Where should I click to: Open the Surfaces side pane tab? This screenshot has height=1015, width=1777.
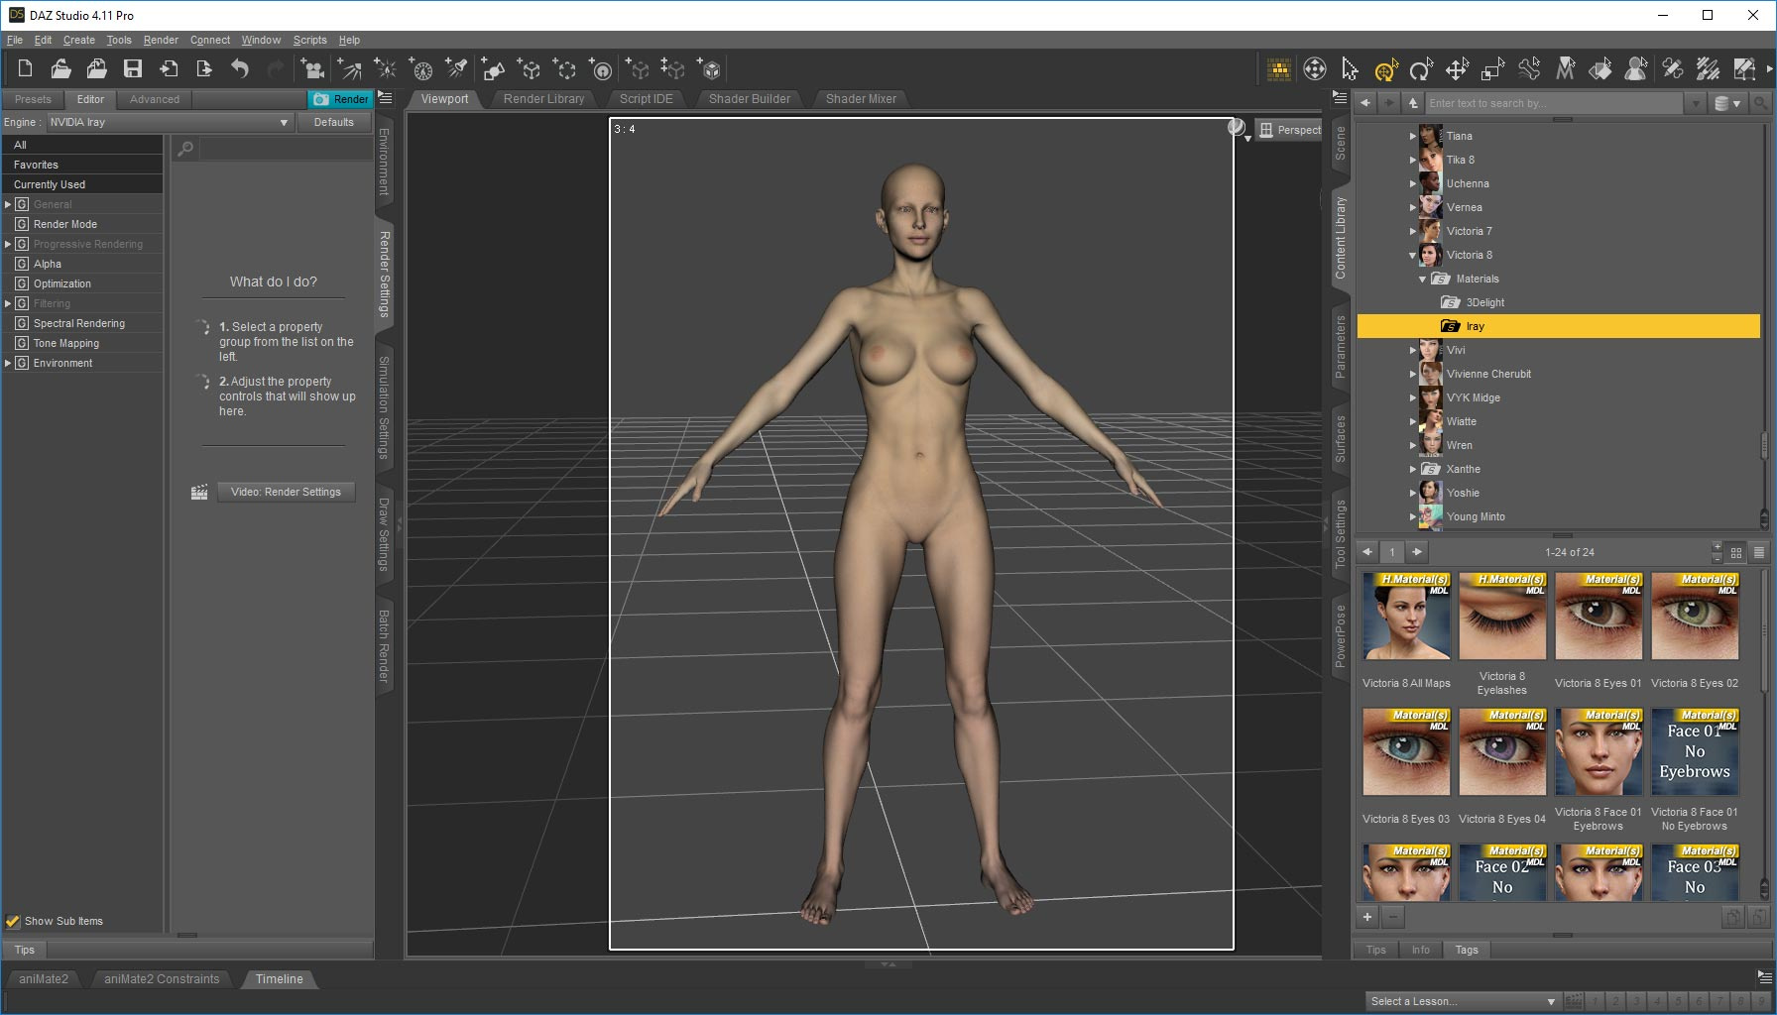(1340, 439)
